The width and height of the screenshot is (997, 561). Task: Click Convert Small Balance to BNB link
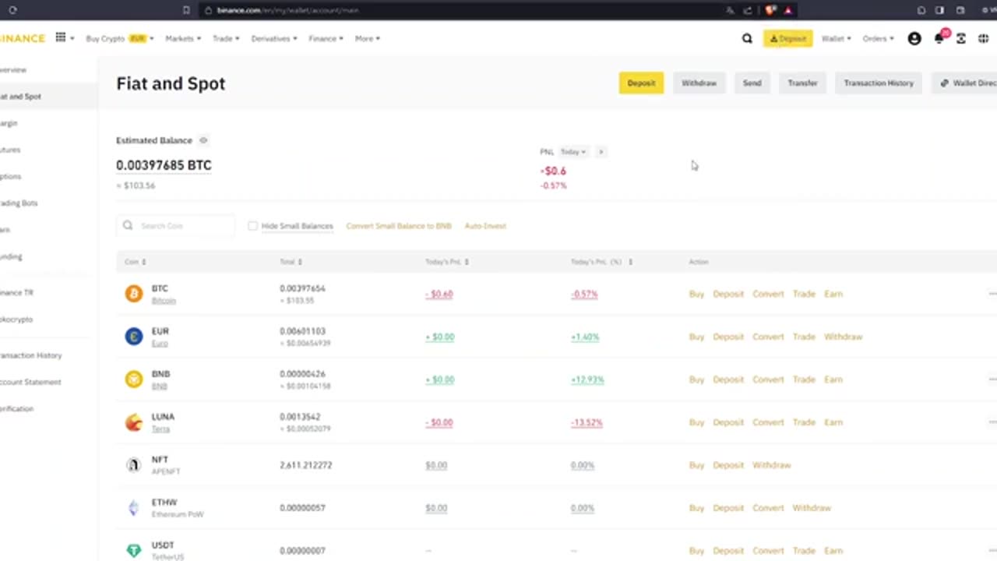(399, 226)
